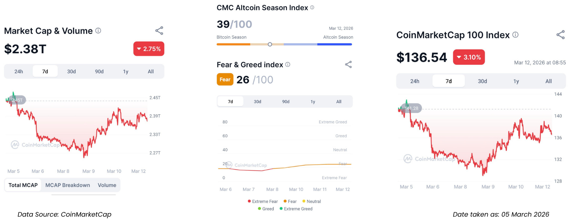Select All range for CMC 100 Index

tap(548, 81)
